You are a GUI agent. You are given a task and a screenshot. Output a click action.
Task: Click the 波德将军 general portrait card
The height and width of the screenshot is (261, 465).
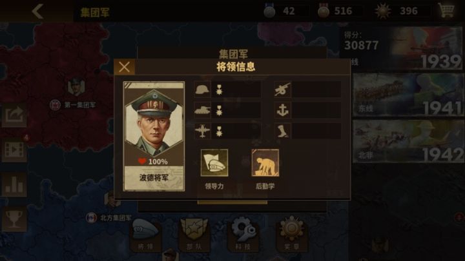[154, 136]
